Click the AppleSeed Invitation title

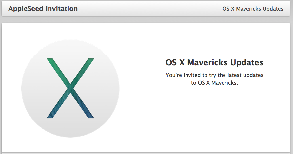point(43,9)
